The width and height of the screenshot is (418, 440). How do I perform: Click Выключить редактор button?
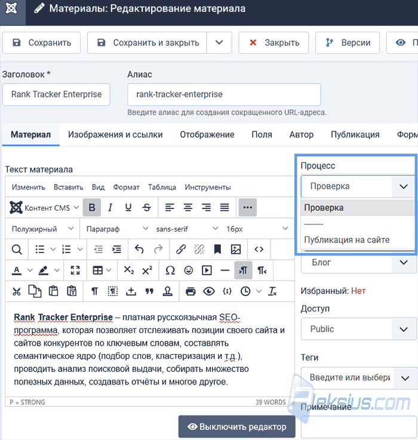tap(237, 427)
